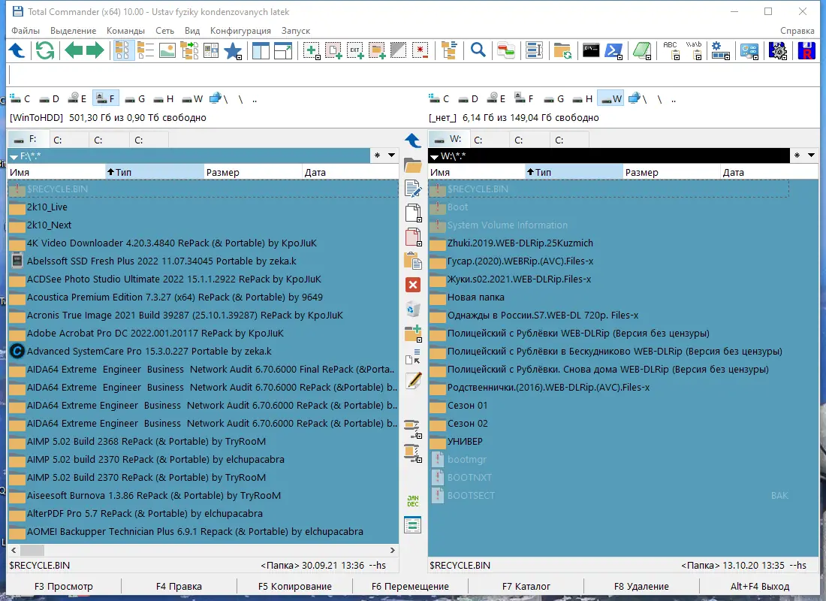Click the Select group plus icon
The image size is (826, 601).
point(312,51)
